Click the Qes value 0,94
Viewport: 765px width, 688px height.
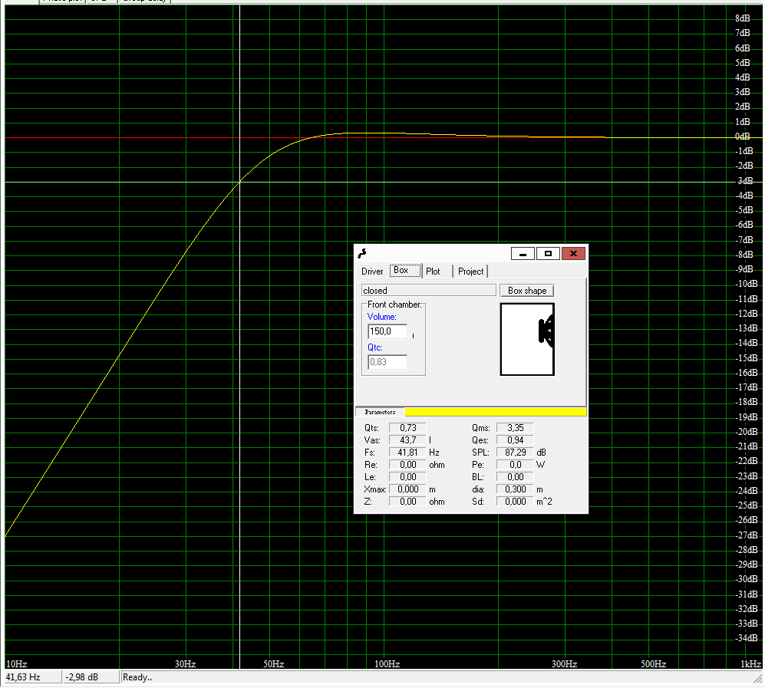tap(515, 440)
